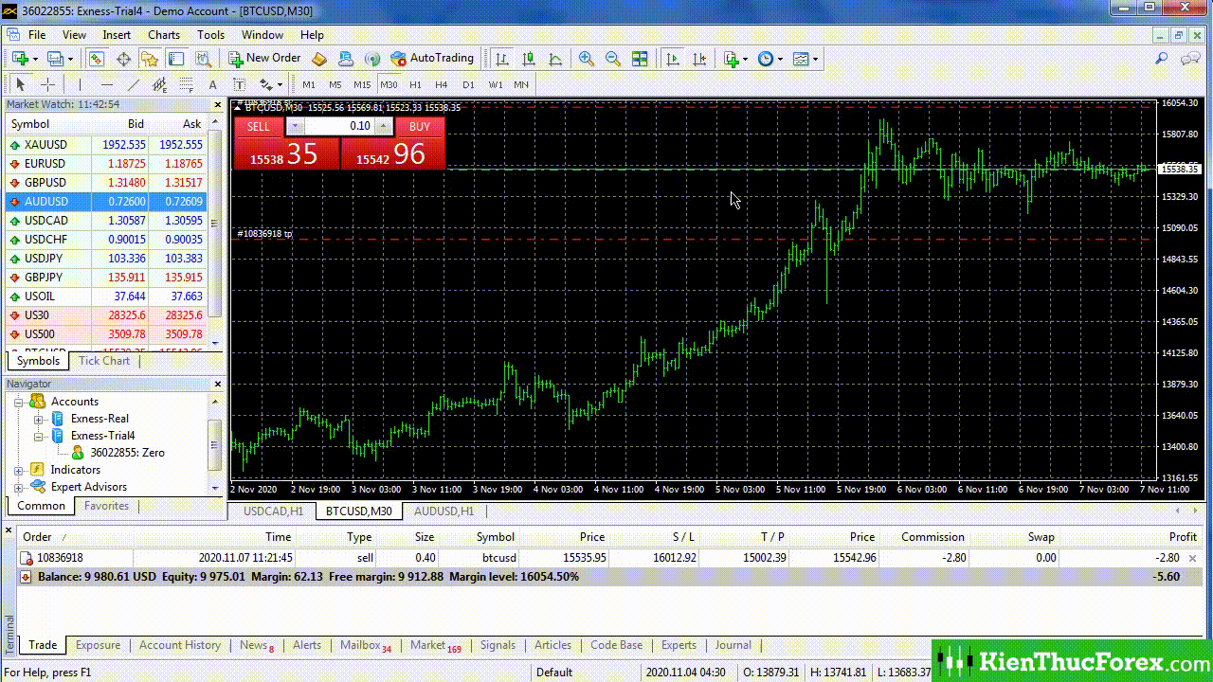Collapse the Accounts tree node
Screen dimensions: 1213x682
coord(19,402)
